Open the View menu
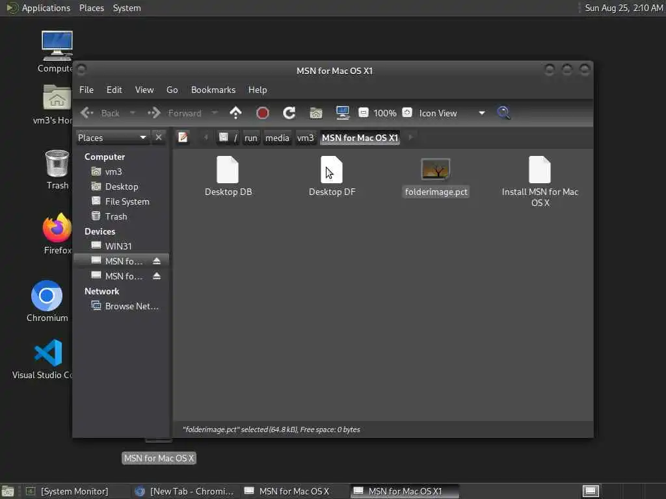This screenshot has height=499, width=666. 144,90
